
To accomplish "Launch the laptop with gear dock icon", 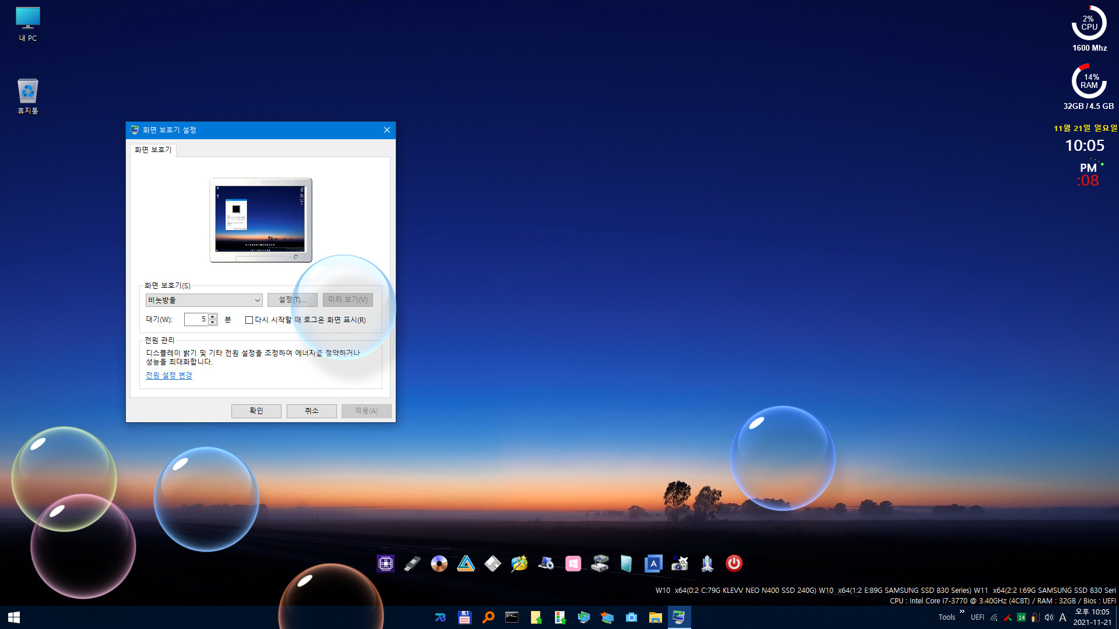I will tap(546, 563).
